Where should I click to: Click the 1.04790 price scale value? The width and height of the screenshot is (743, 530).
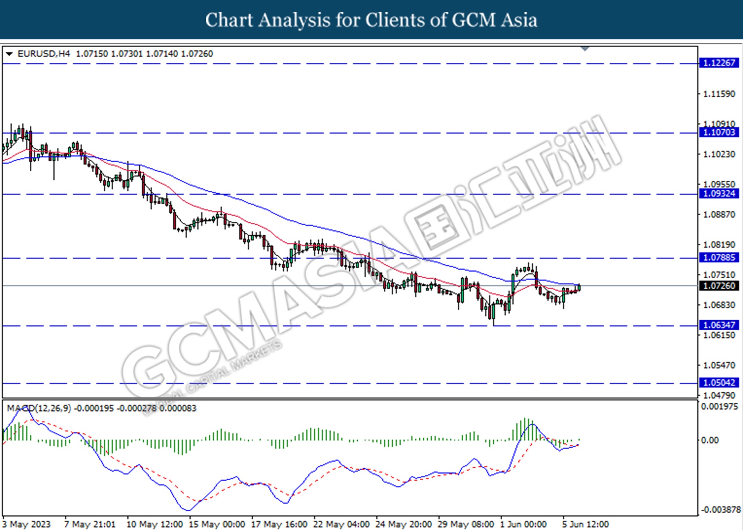tap(719, 396)
